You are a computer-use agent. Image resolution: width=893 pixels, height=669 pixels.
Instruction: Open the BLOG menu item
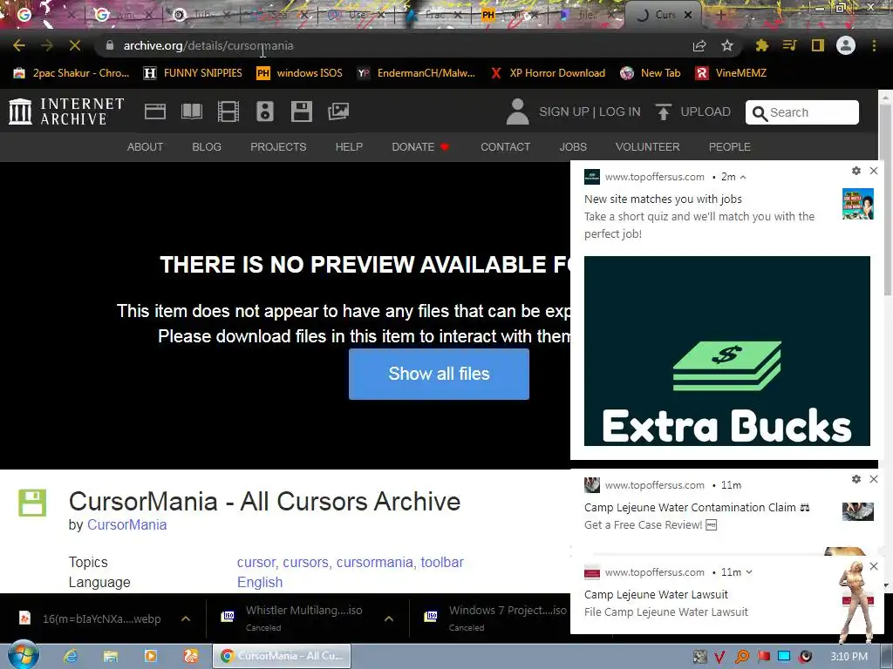[x=207, y=146]
